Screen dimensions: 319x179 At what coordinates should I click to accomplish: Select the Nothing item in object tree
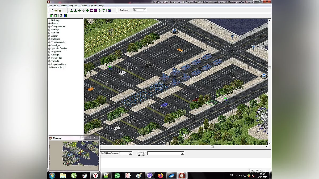55,20
